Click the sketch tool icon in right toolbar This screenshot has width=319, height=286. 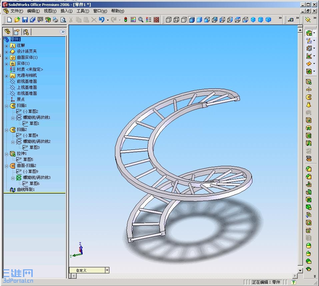(309, 41)
